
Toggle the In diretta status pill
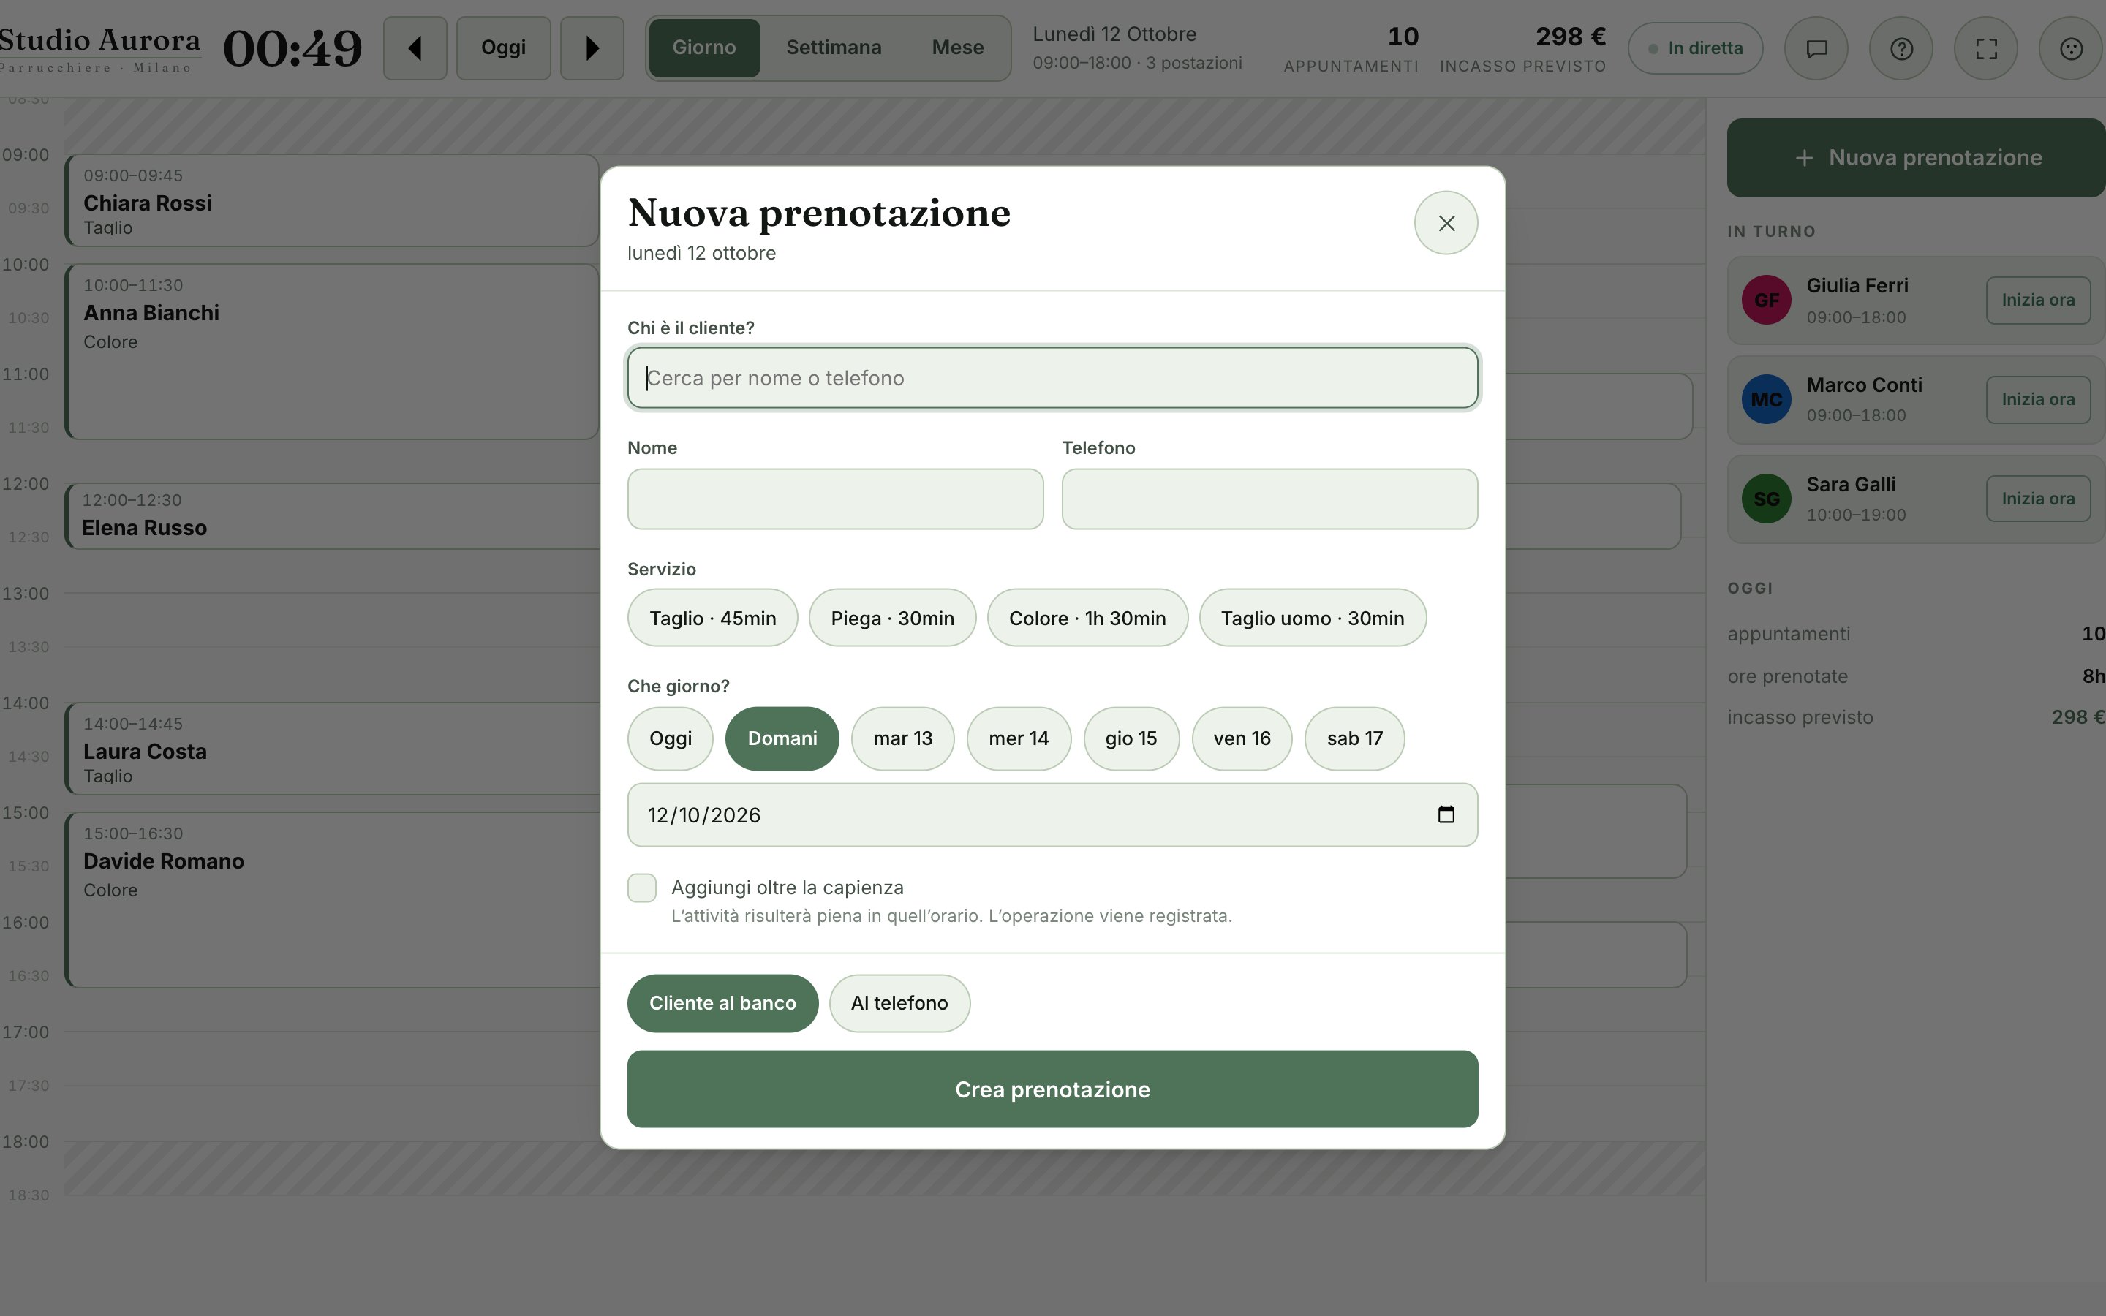coord(1696,49)
